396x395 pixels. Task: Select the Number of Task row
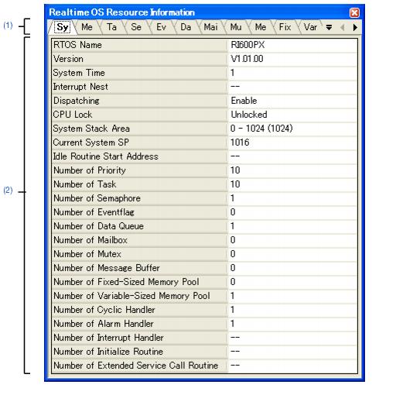click(204, 184)
